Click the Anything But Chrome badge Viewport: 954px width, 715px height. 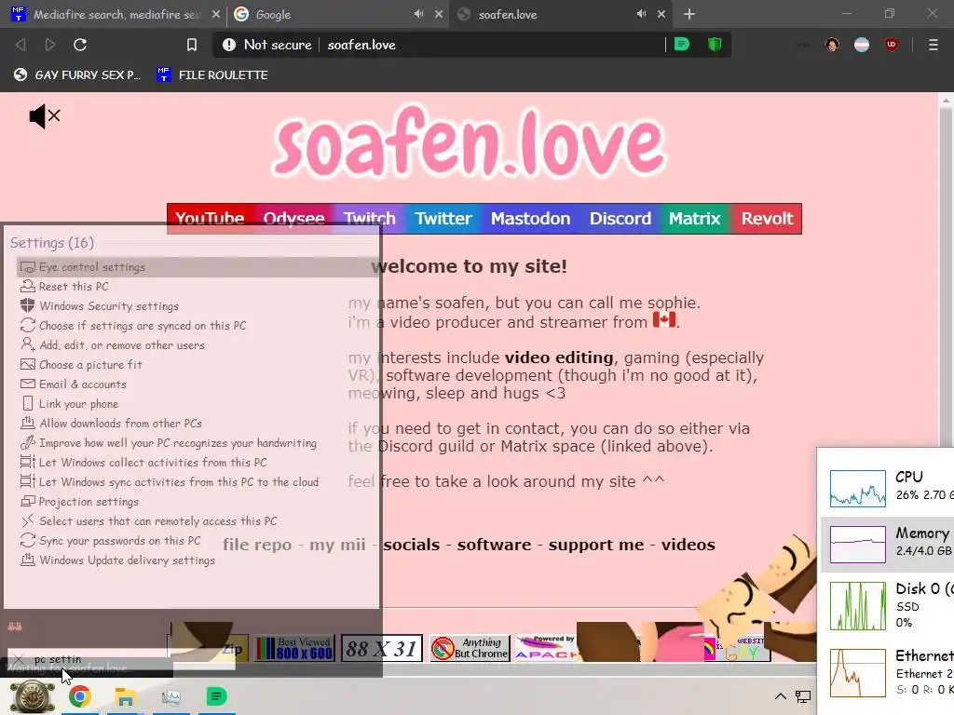(x=470, y=648)
